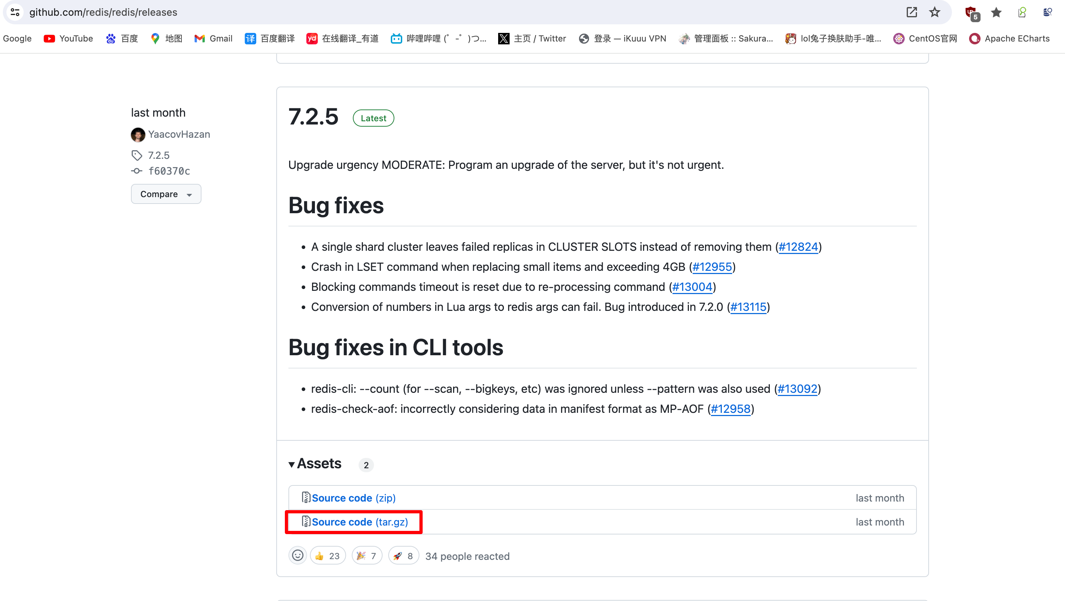
Task: Toggle the party popper reaction with 7
Action: point(367,556)
